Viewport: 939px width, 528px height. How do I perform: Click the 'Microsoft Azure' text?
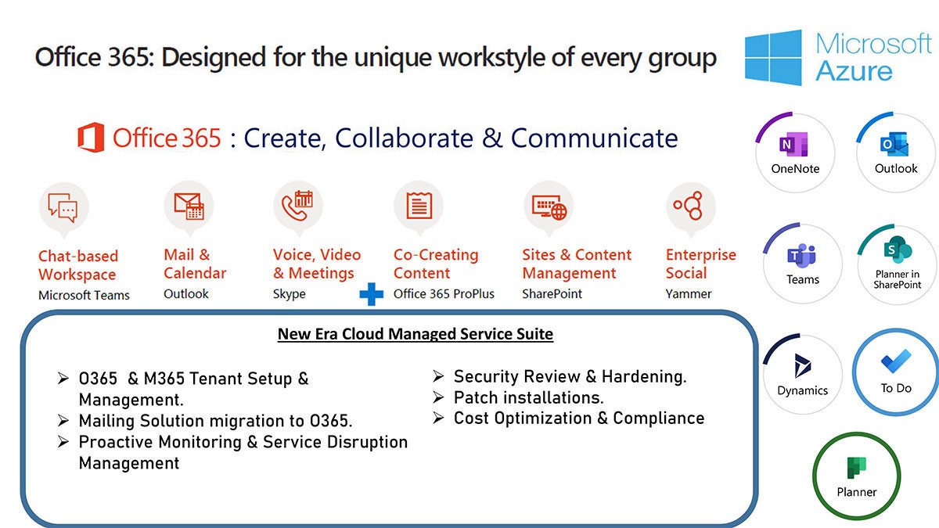(873, 57)
